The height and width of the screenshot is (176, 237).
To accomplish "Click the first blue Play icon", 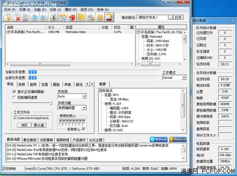I will tap(35, 17).
